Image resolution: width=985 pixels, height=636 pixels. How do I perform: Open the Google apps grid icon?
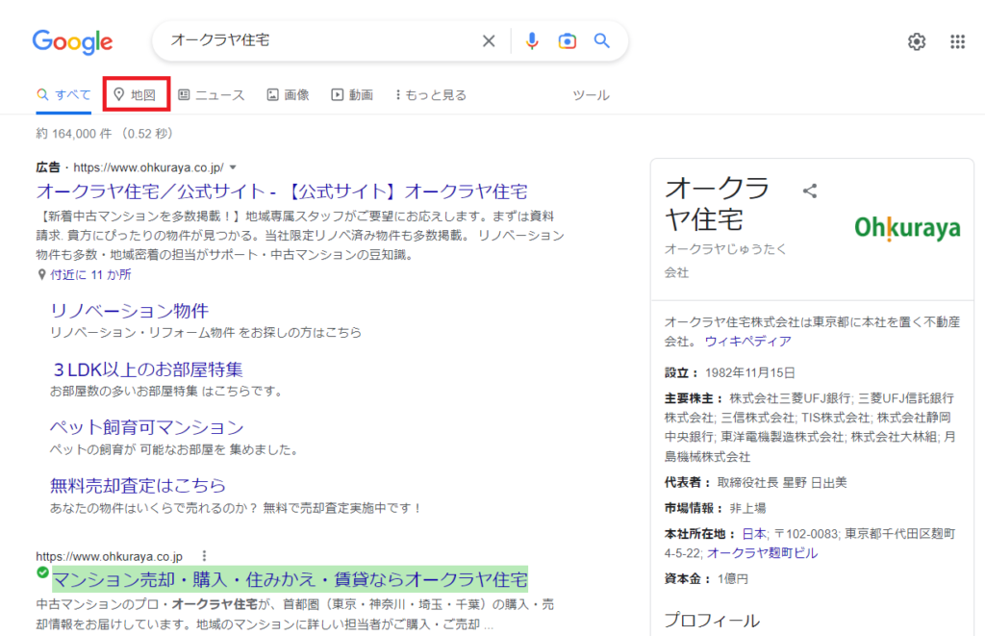point(957,41)
